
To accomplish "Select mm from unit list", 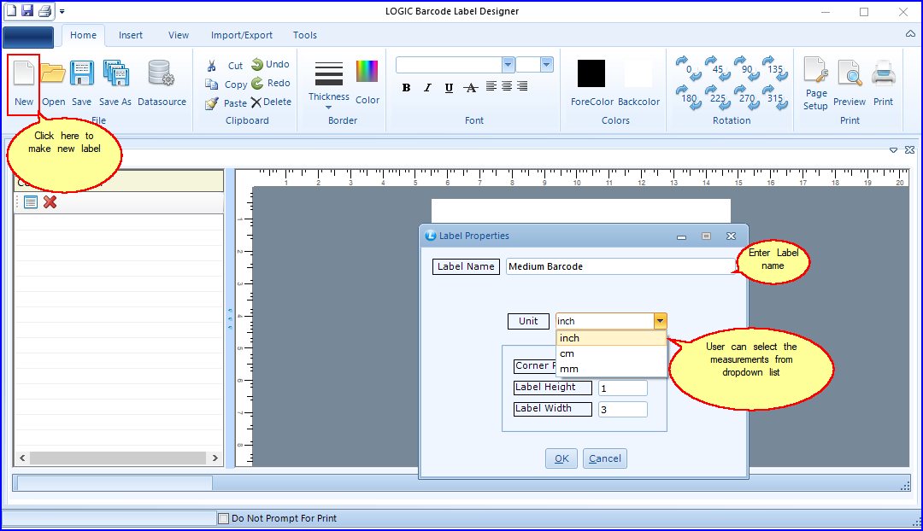I will [611, 369].
